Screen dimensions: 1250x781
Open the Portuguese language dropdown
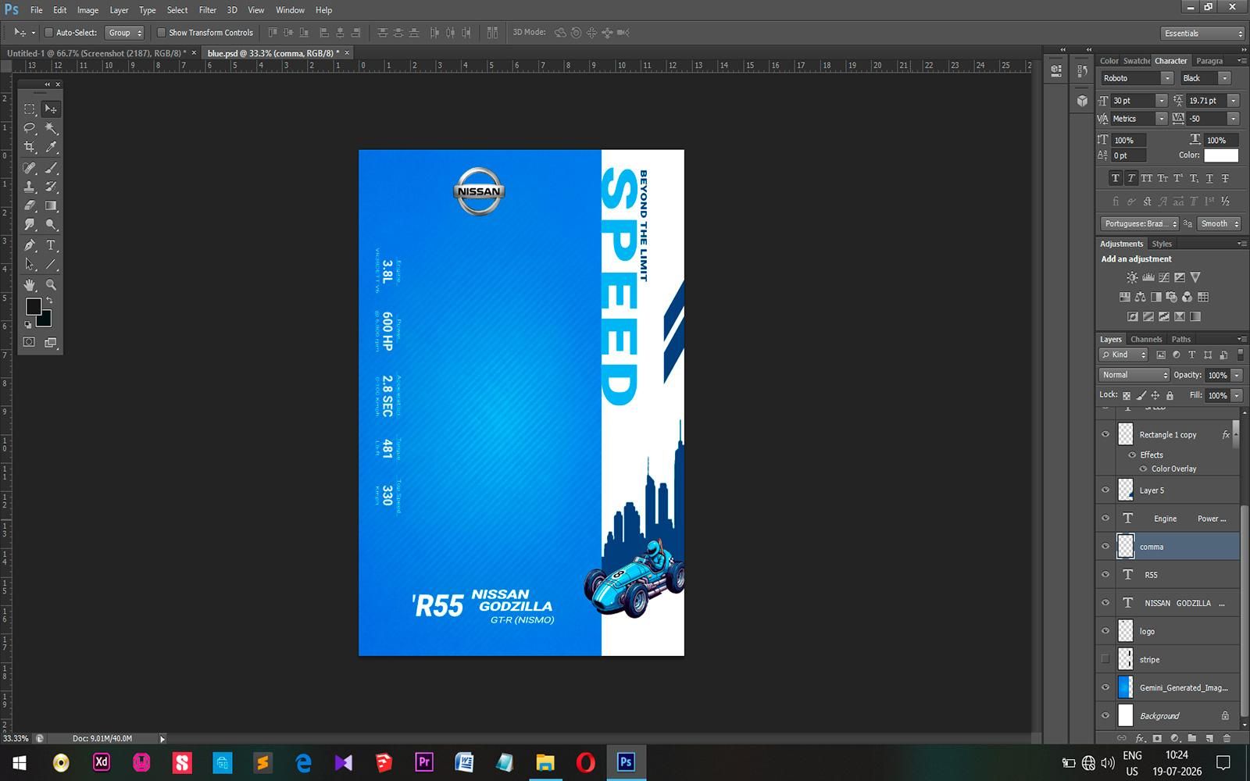point(1140,223)
